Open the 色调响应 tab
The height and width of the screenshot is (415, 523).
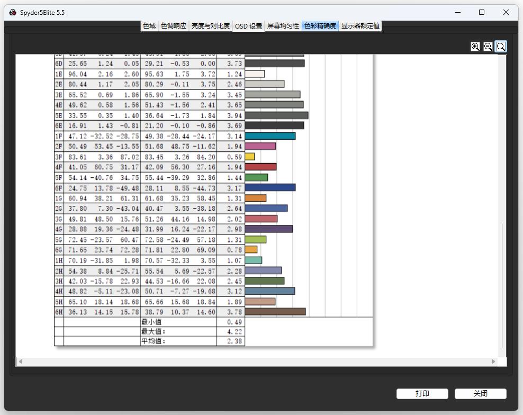pos(174,26)
